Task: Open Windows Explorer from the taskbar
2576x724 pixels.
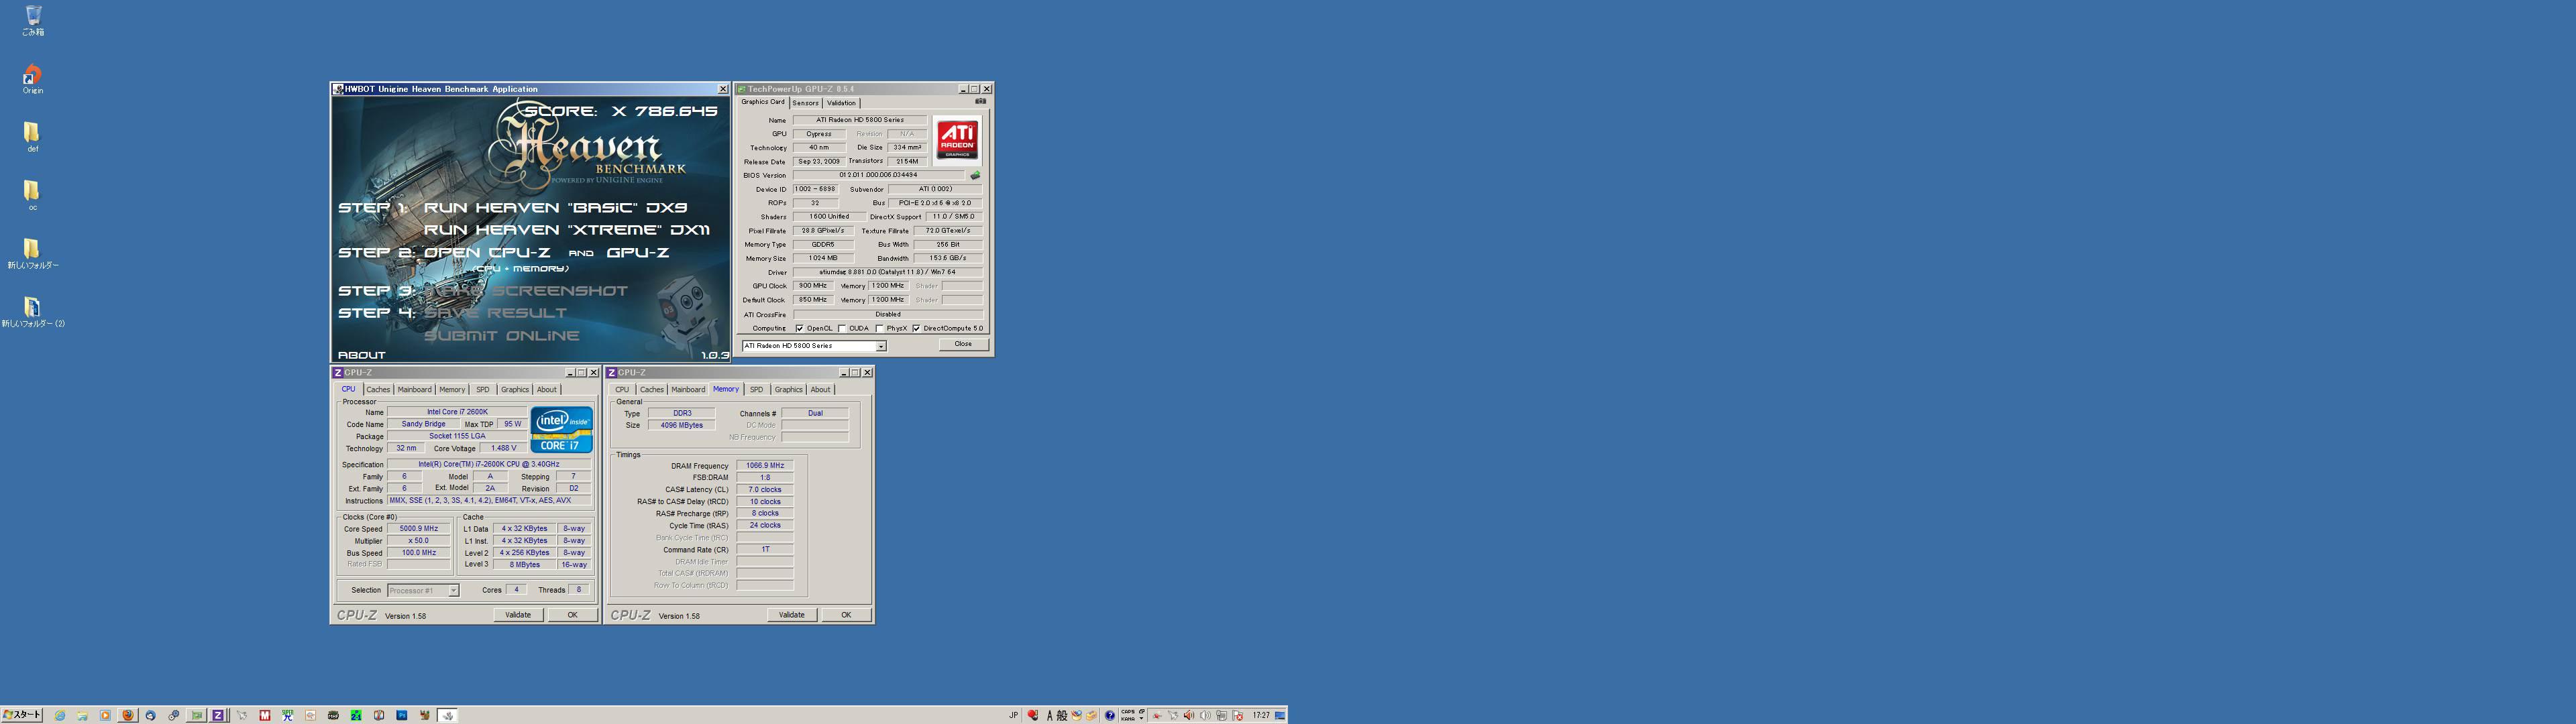Action: click(x=82, y=715)
